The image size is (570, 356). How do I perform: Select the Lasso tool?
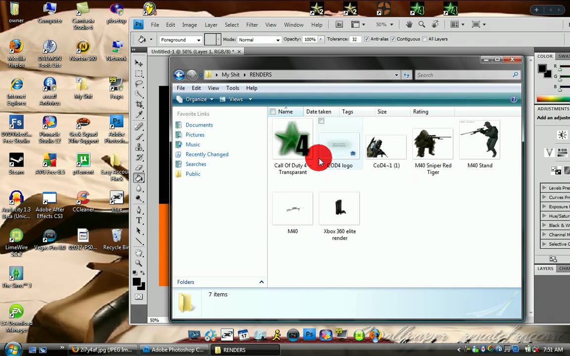coord(139,84)
